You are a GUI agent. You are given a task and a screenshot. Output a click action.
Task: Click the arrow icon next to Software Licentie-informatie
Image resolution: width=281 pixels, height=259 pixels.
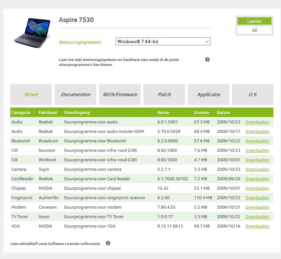pyautogui.click(x=108, y=243)
